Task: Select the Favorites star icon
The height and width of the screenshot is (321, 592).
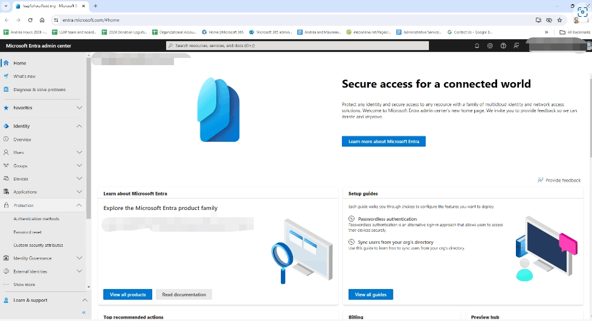Action: click(x=6, y=108)
